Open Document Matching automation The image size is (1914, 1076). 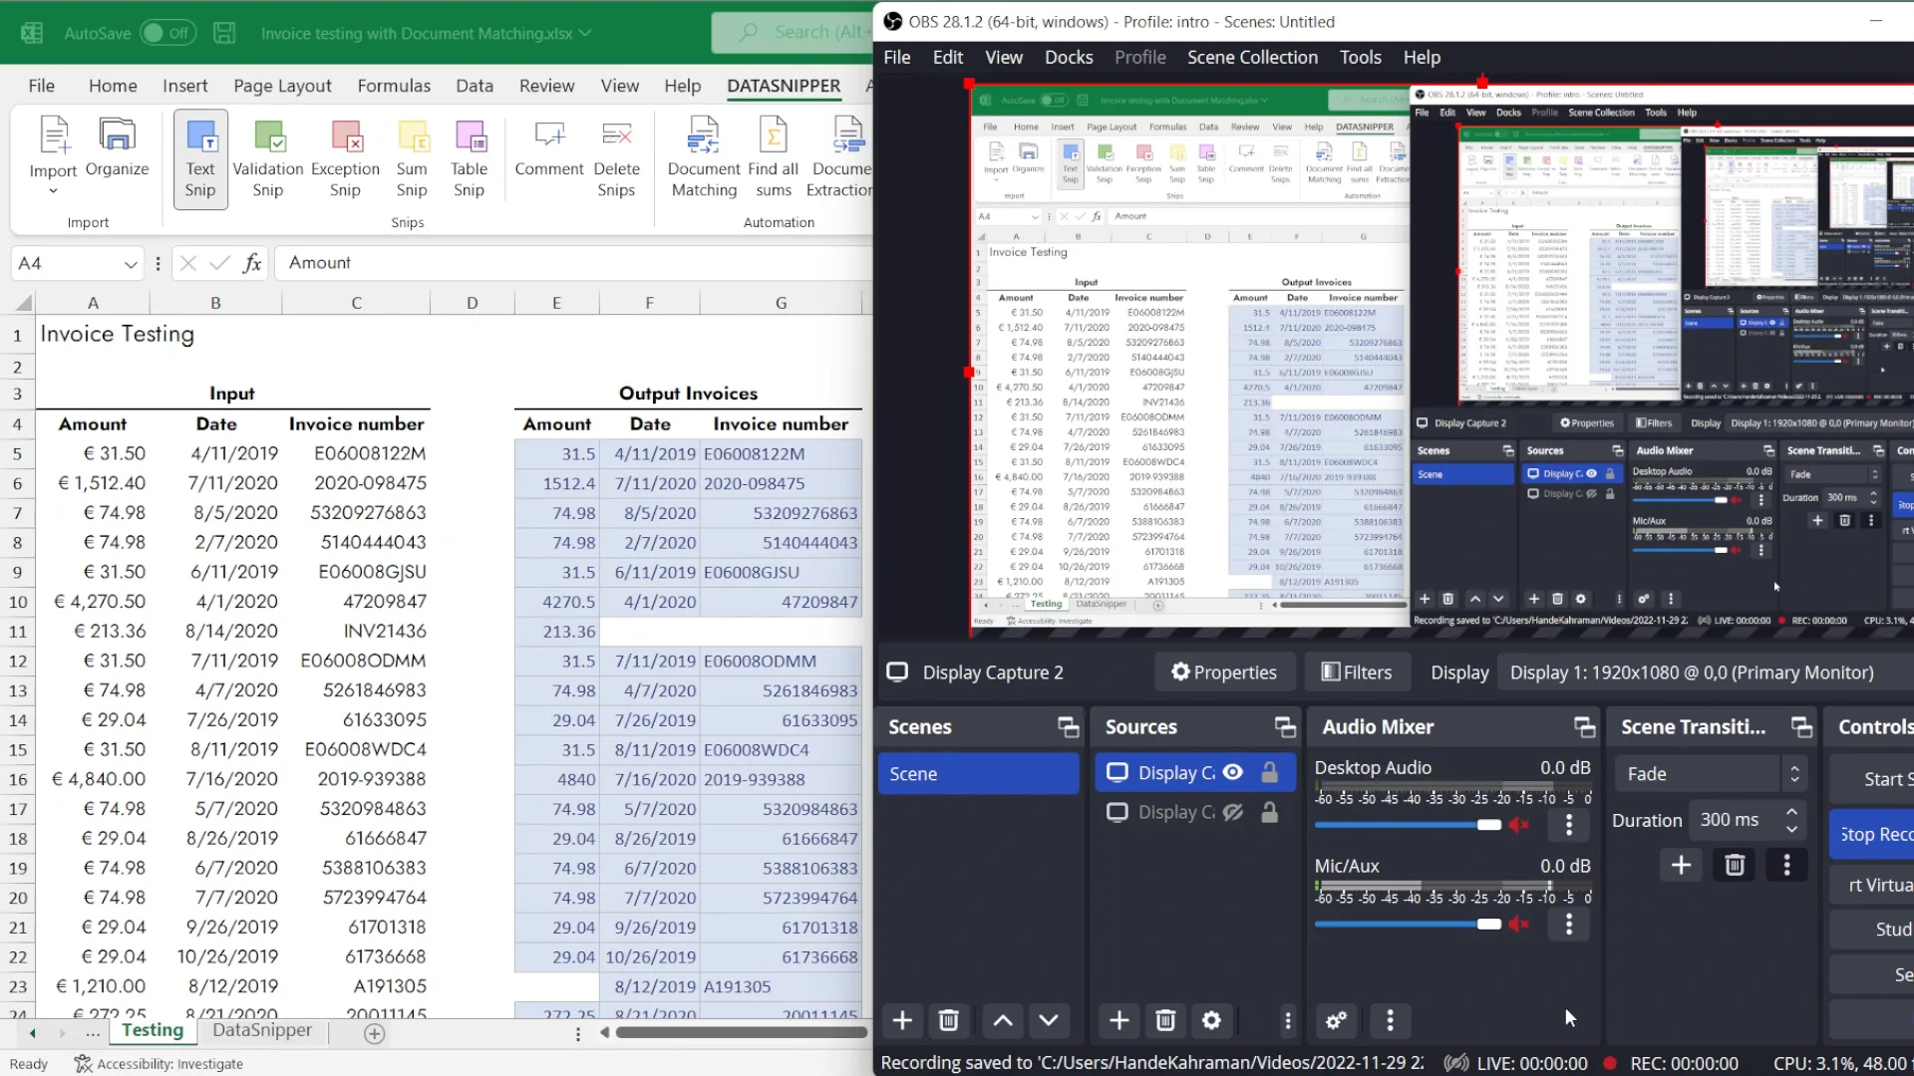click(x=704, y=158)
